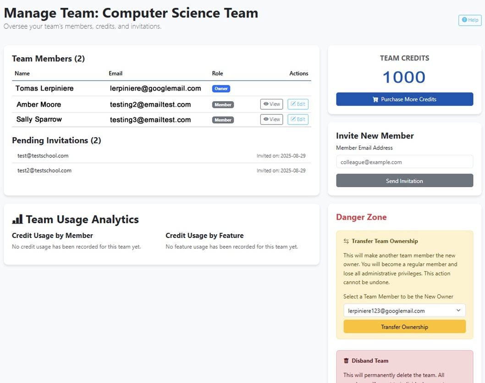Click the eye icon on Amber Moore's View button
The image size is (485, 383).
tap(265, 104)
